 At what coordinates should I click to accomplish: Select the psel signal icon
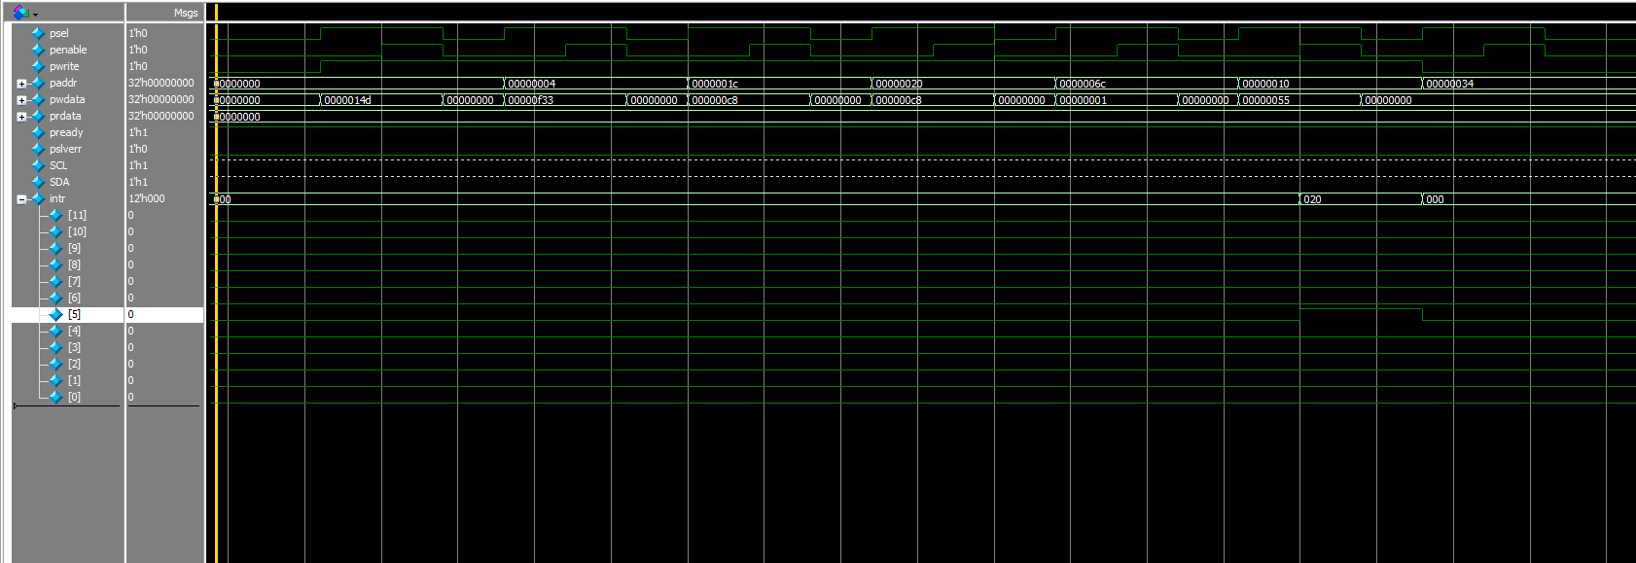click(x=38, y=33)
